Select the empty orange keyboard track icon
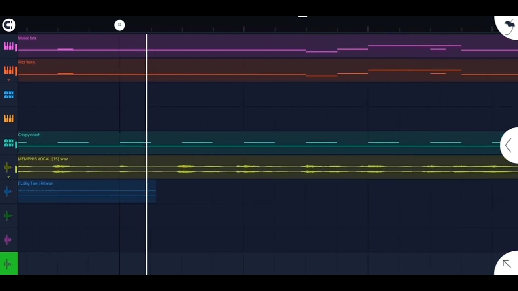This screenshot has width=518, height=291. (8, 119)
